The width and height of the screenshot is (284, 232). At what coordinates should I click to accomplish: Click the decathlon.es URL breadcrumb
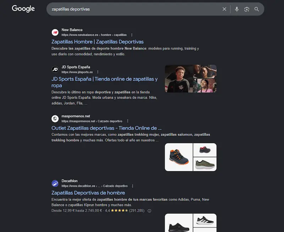(x=94, y=186)
